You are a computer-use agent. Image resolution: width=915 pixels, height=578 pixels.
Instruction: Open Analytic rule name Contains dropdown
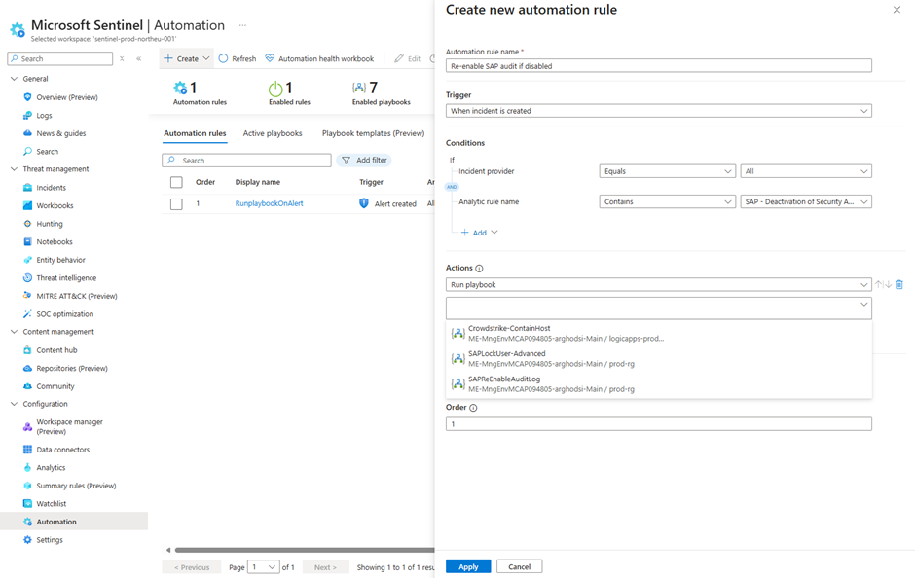point(668,201)
